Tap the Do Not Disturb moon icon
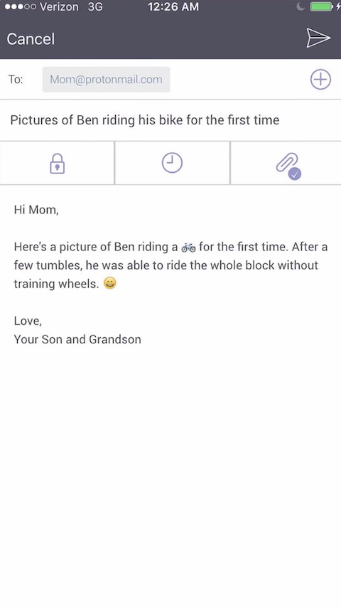This screenshot has height=608, width=341. point(301,6)
